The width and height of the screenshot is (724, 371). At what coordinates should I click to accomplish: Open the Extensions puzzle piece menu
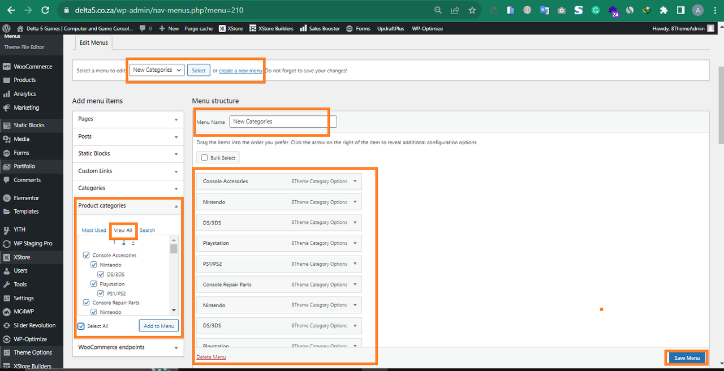click(664, 10)
